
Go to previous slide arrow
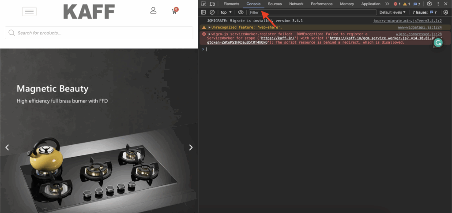point(7,147)
